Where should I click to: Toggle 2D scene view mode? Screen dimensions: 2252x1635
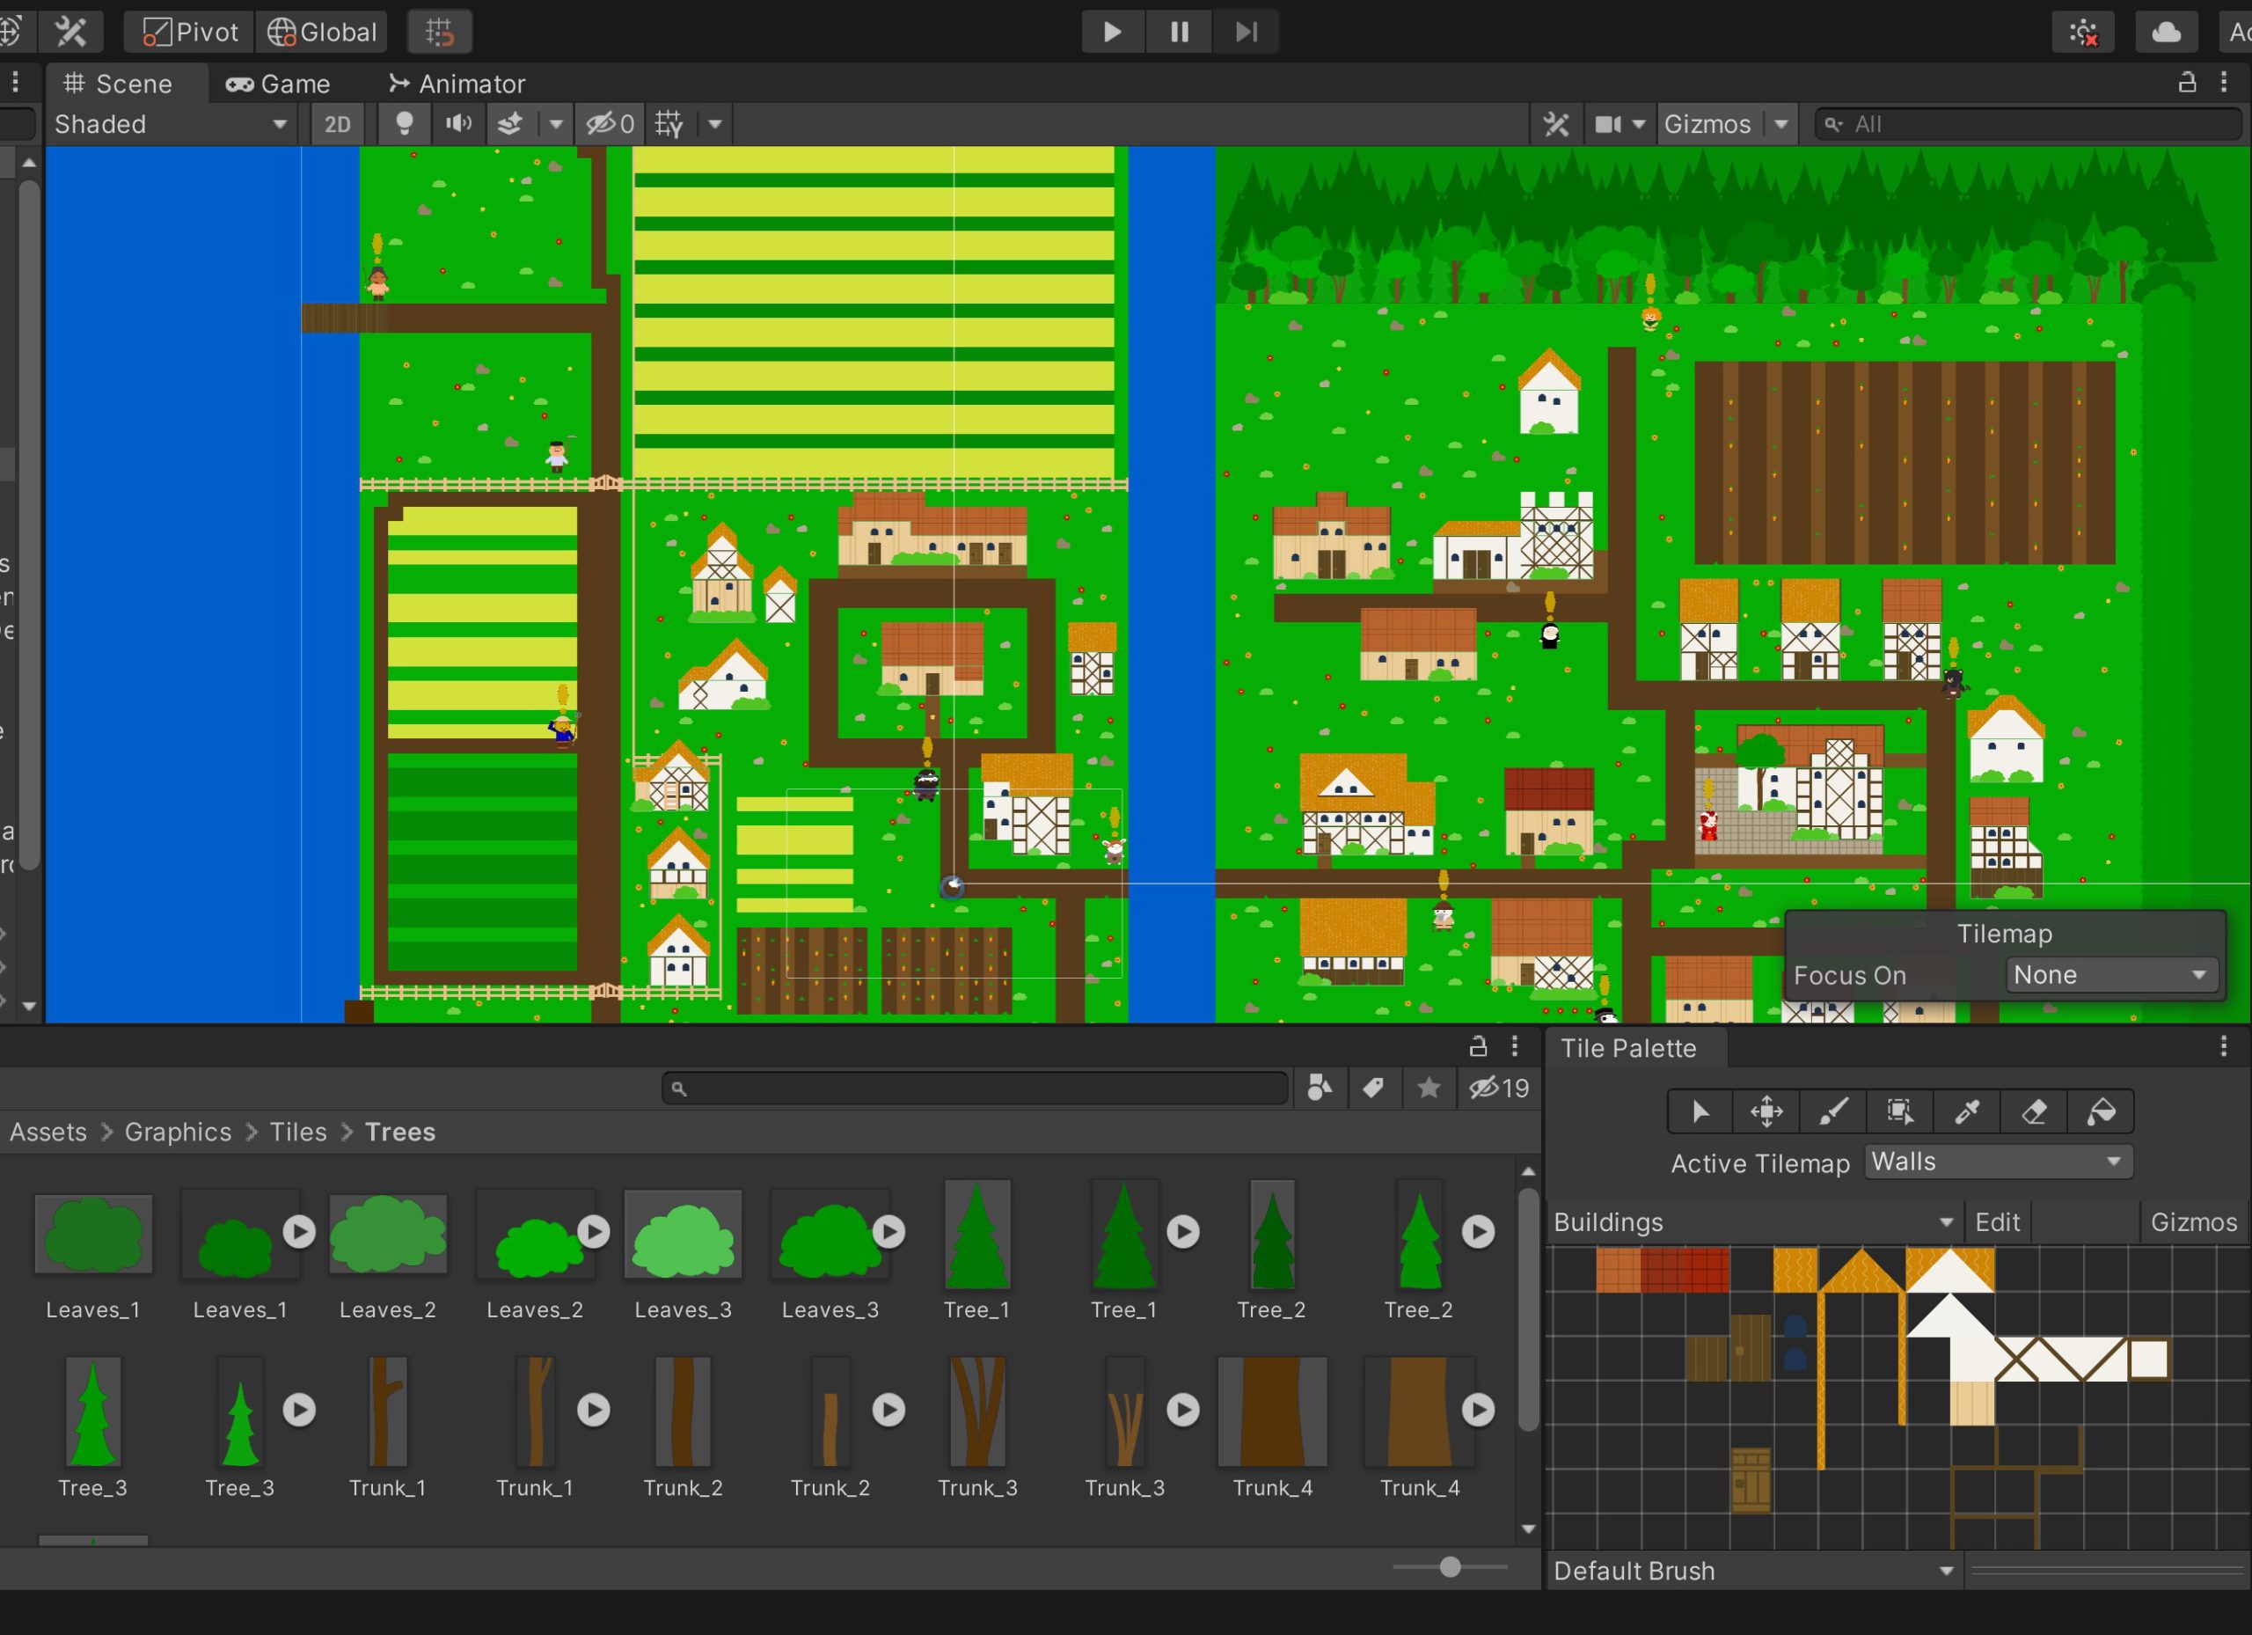(x=338, y=124)
